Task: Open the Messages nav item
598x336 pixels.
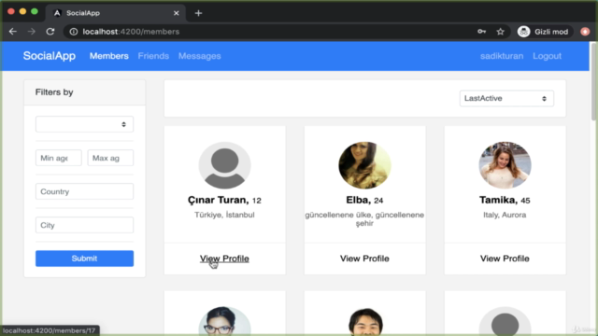Action: point(199,56)
